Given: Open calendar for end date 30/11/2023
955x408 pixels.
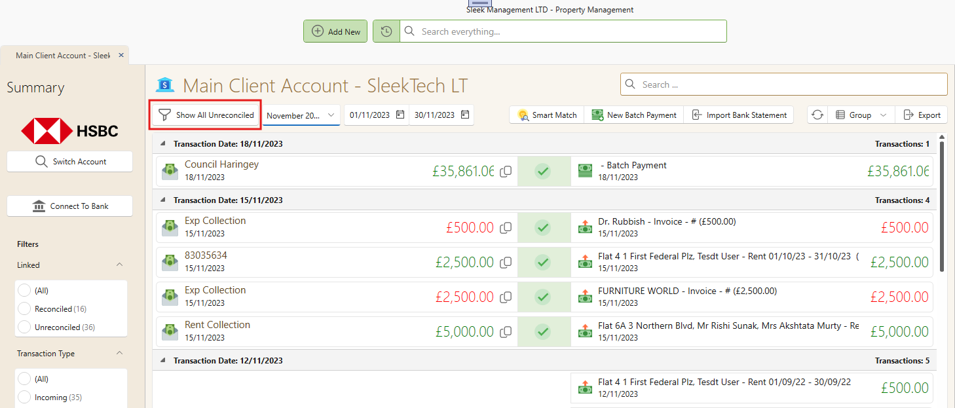Looking at the screenshot, I should (x=465, y=115).
